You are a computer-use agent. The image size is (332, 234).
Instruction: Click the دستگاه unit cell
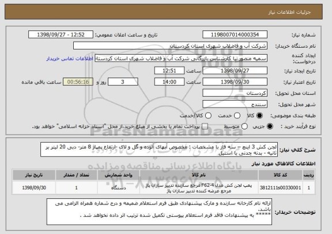tap(119, 188)
